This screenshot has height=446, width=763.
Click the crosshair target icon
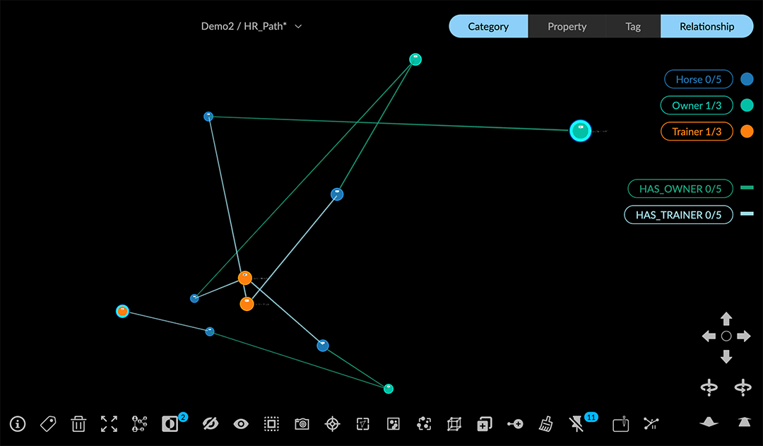pyautogui.click(x=332, y=423)
